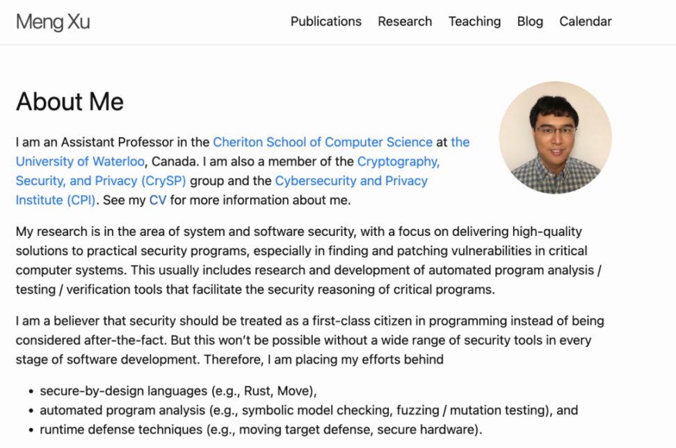Open the Calendar page

point(586,22)
